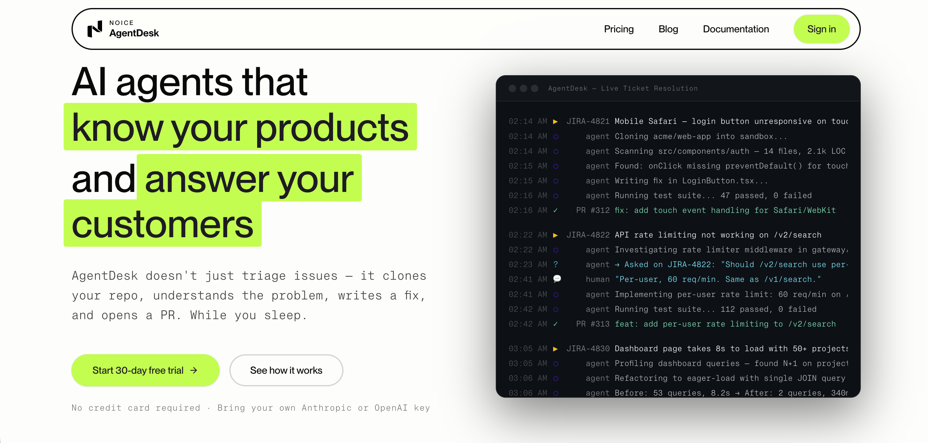Click the yellow play marker beside JIRA-4821
The image size is (928, 443).
pos(555,121)
